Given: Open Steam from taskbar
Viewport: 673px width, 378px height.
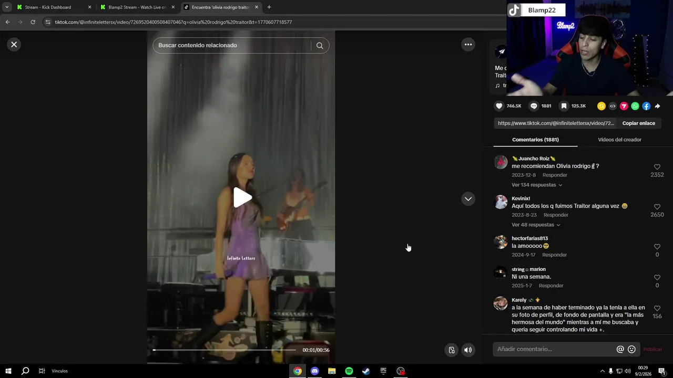Looking at the screenshot, I should [x=366, y=371].
